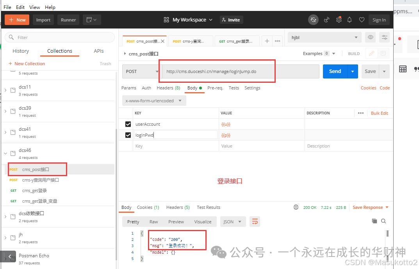Open the tab options three-dots icon
The height and width of the screenshot is (269, 419).
coord(277,41)
